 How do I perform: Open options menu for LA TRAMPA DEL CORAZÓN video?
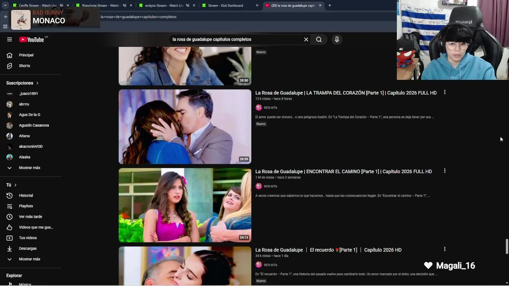click(445, 92)
